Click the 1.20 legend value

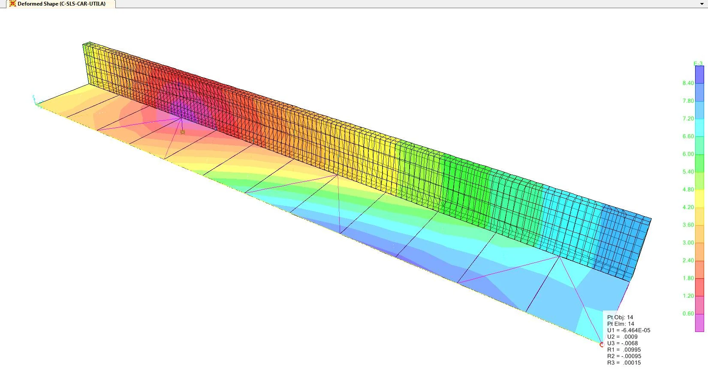point(688,296)
